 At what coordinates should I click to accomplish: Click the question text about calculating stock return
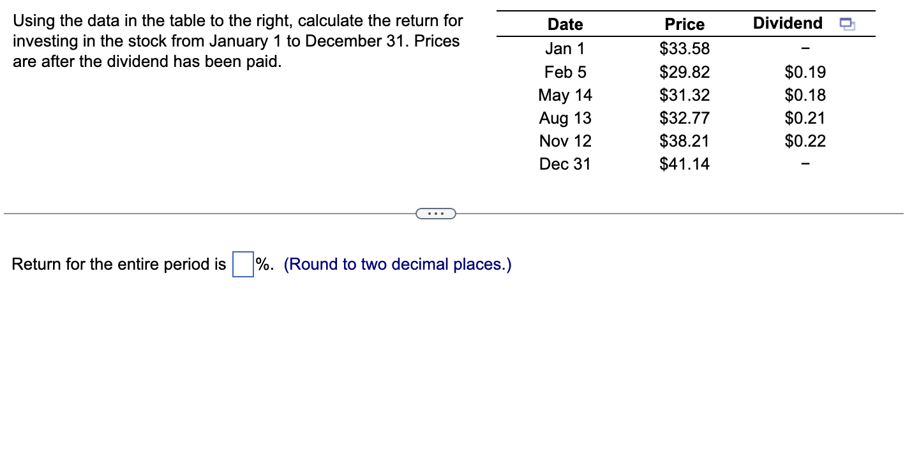point(236,41)
